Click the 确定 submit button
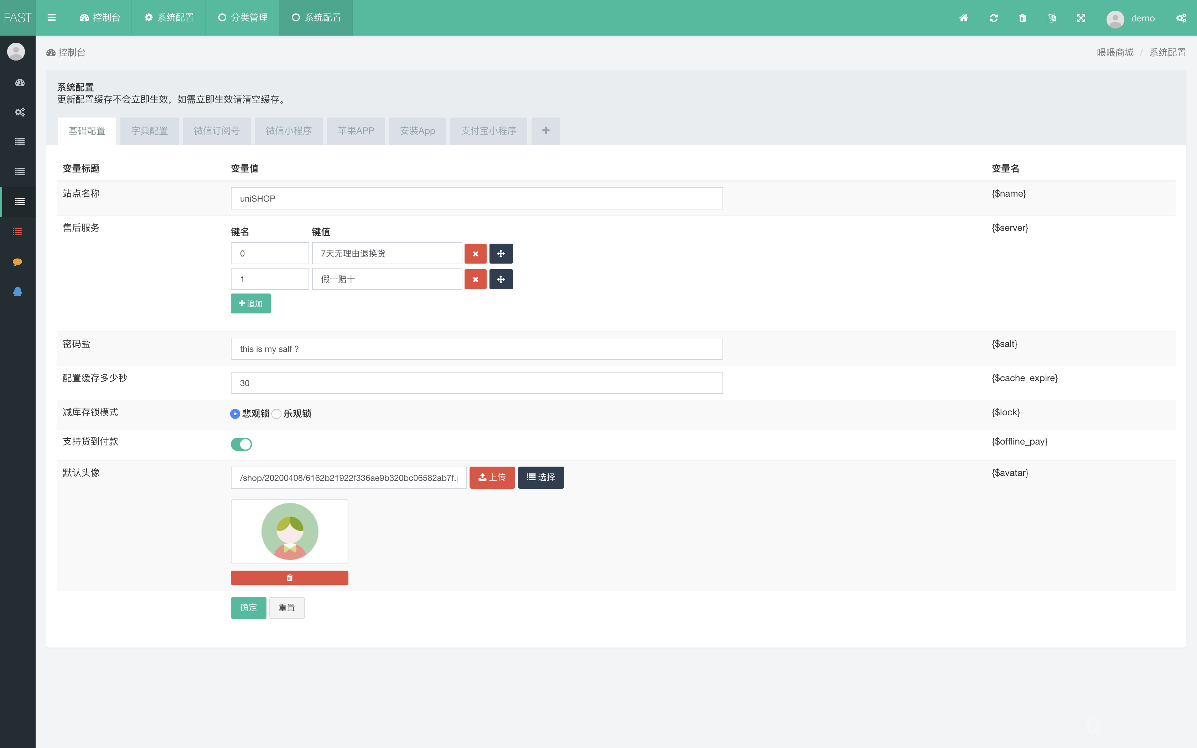1197x748 pixels. coord(248,608)
